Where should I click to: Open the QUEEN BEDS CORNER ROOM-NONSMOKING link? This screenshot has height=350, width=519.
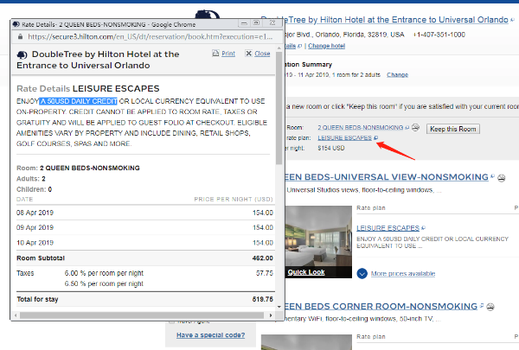click(x=381, y=306)
